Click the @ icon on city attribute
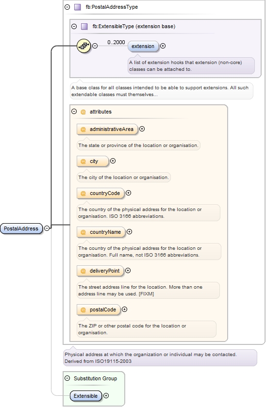 (x=83, y=162)
